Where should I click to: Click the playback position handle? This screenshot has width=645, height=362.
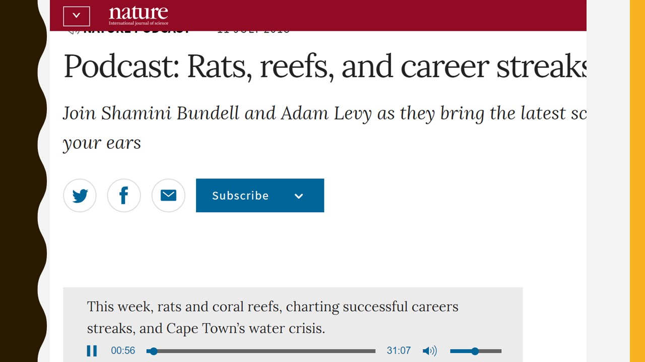click(154, 351)
